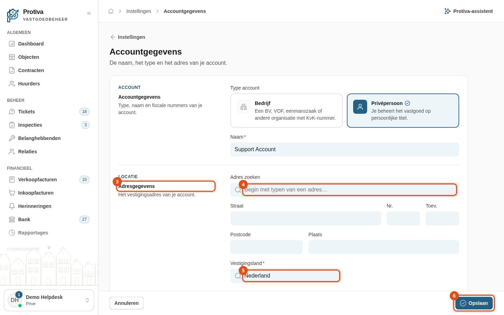Navigate to Bank in sidebar
504x315 pixels.
(49, 219)
